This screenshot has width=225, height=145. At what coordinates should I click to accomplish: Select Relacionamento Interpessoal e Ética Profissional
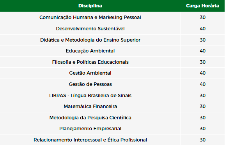(x=90, y=140)
